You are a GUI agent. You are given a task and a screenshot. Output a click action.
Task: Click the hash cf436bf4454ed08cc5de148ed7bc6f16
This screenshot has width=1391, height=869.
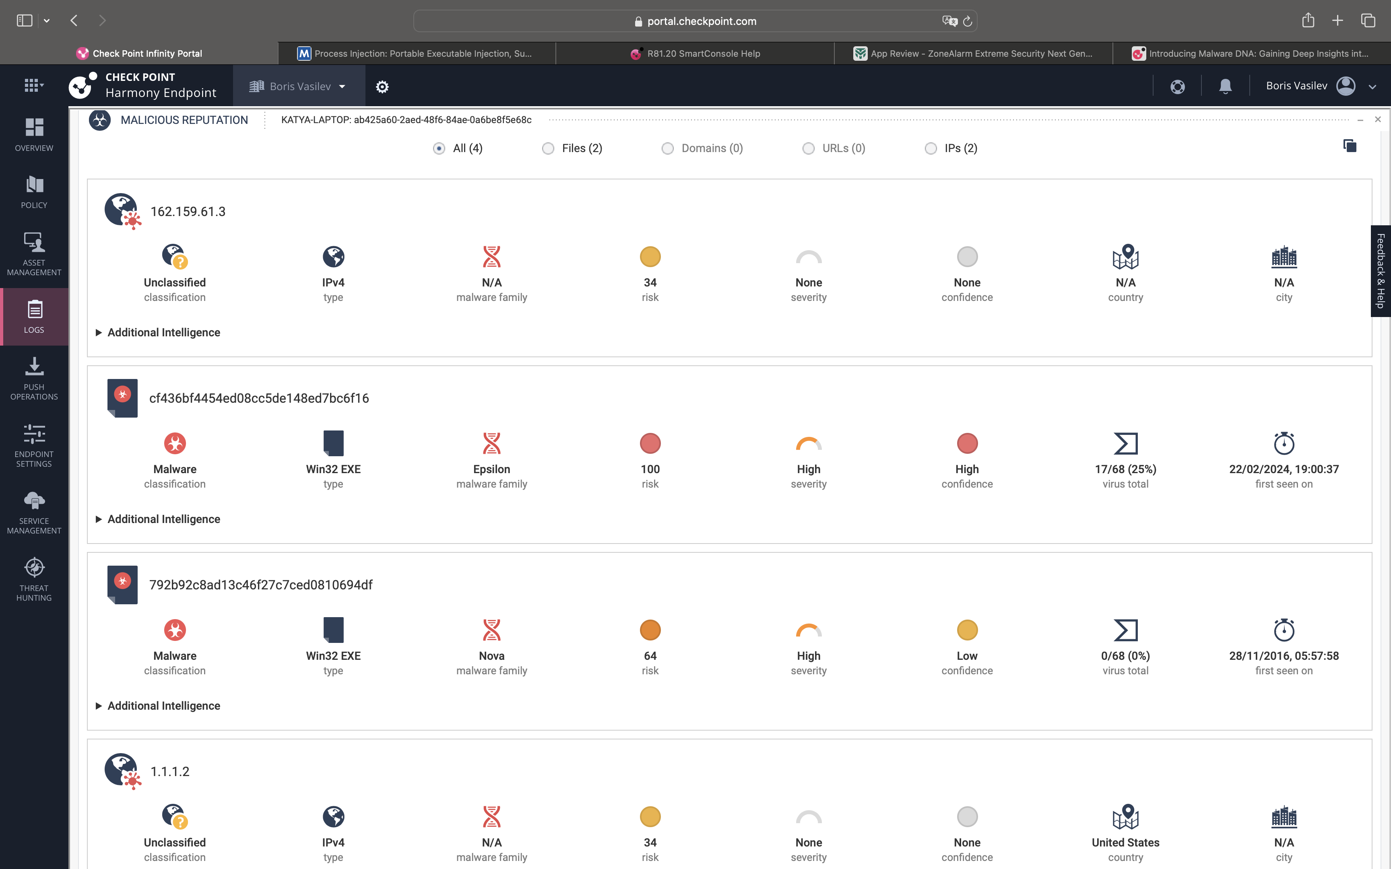tap(259, 398)
